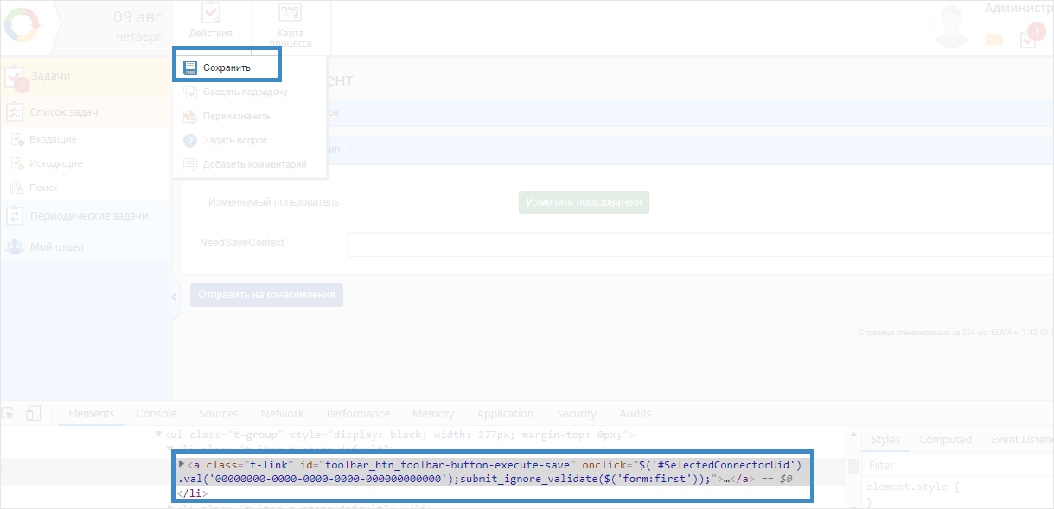1054x509 pixels.
Task: Click the user avatar icon
Action: (x=952, y=26)
